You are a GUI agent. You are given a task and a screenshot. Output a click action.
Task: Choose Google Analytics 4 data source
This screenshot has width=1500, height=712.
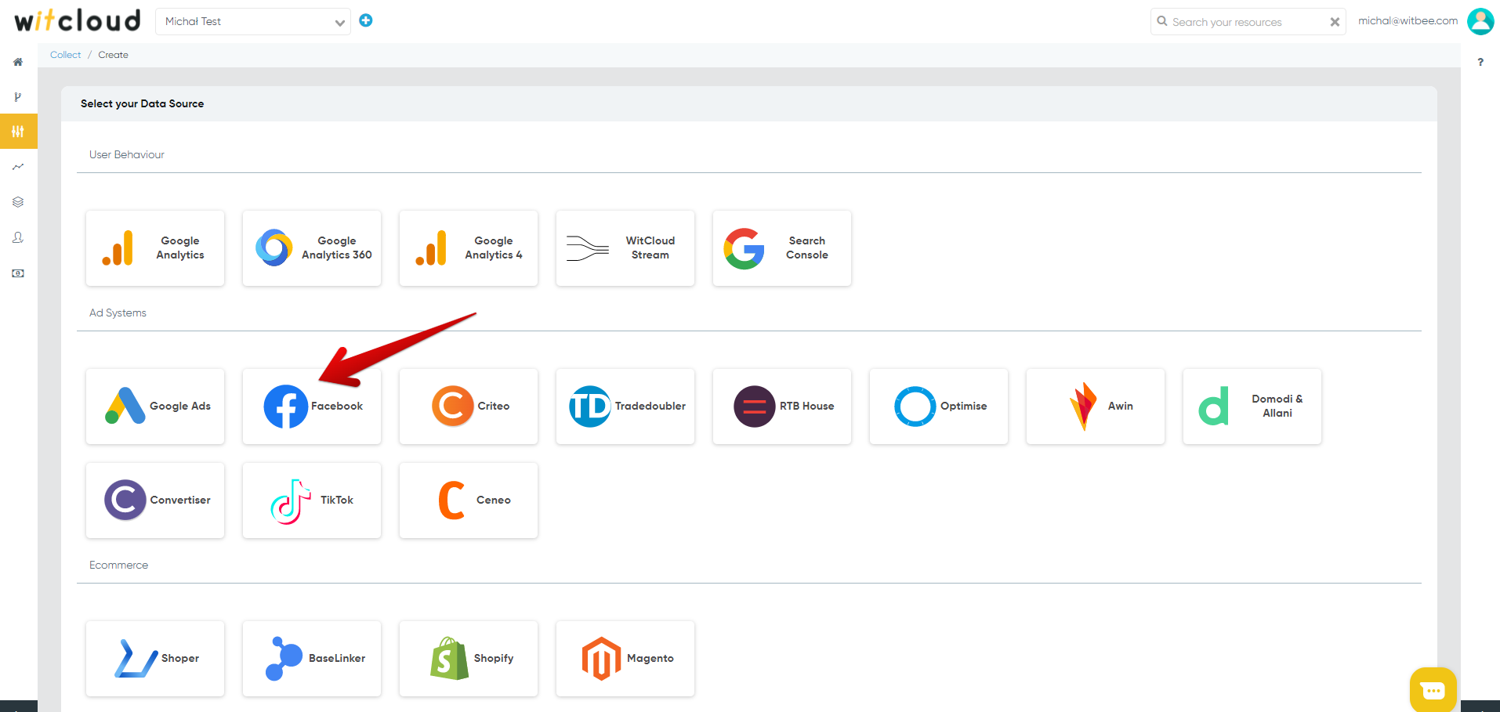469,248
